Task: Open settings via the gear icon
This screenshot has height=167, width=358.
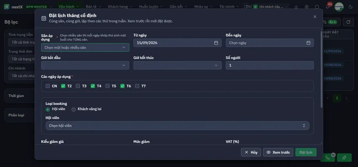Action: tap(307, 7)
